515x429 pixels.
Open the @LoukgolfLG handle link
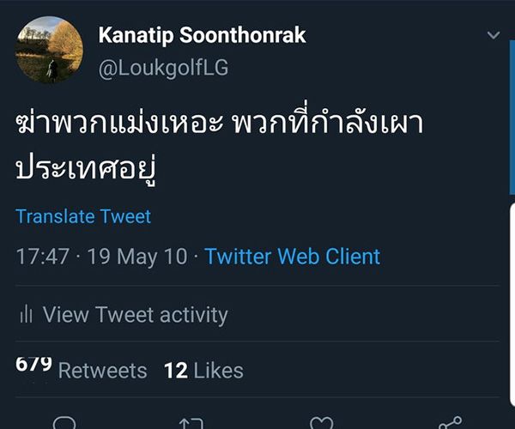click(163, 68)
